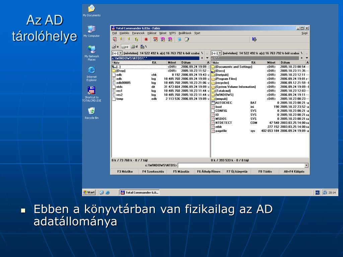Go to root in left panel backslash button
The height and width of the screenshot is (257, 343).
coord(202,53)
